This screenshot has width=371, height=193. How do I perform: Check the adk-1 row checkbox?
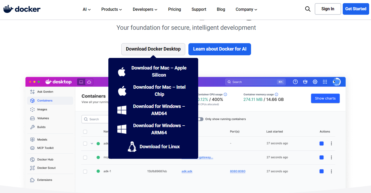(x=85, y=171)
